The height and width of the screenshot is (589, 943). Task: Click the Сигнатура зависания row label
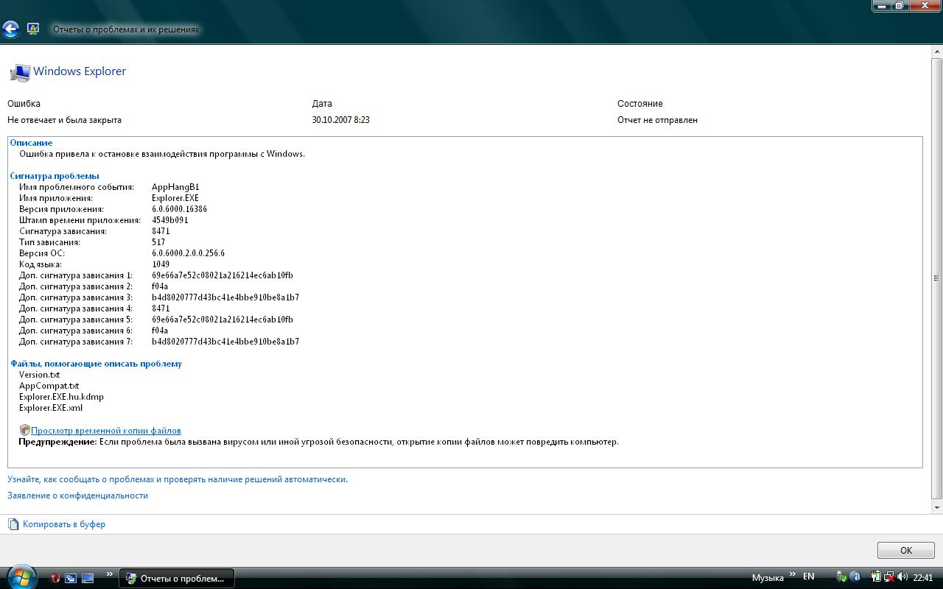click(x=63, y=231)
